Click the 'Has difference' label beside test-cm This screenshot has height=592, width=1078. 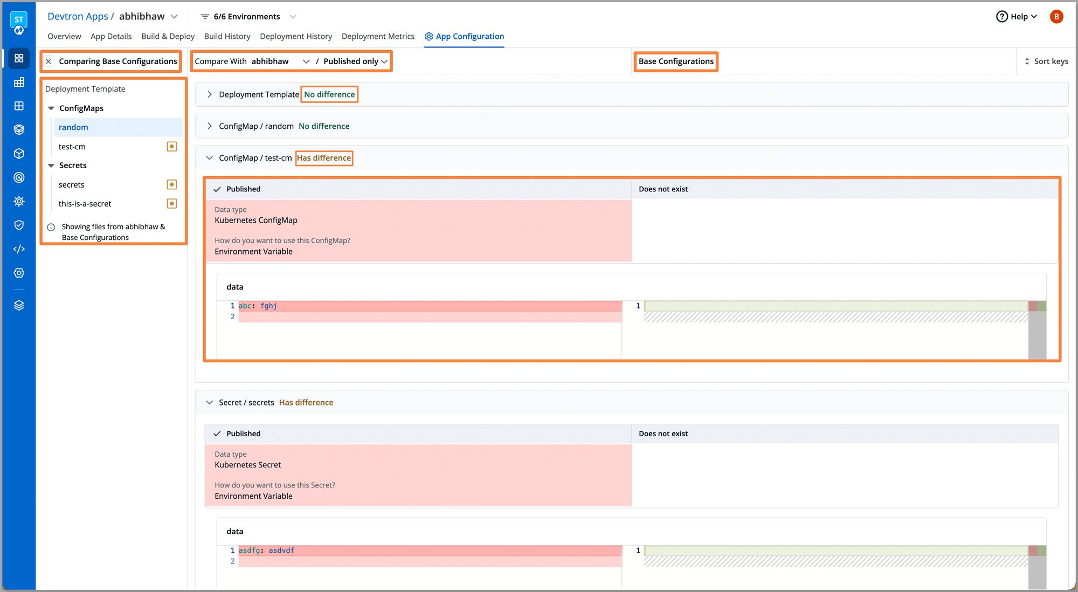(x=323, y=158)
